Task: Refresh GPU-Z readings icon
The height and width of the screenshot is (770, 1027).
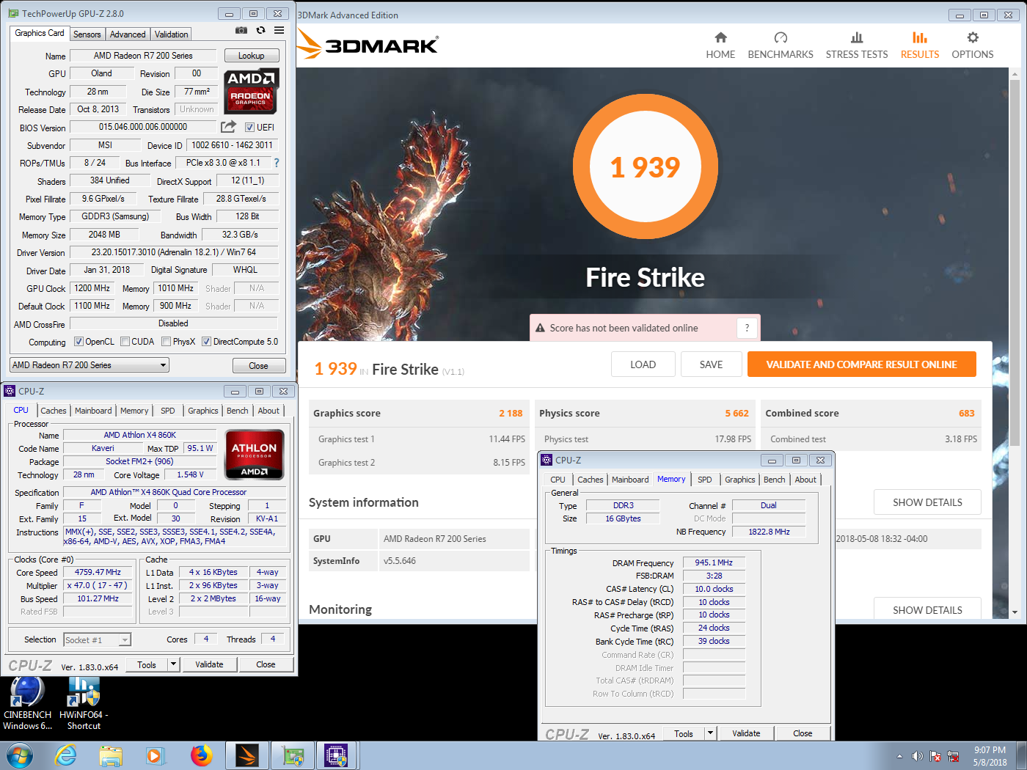Action: [x=260, y=30]
